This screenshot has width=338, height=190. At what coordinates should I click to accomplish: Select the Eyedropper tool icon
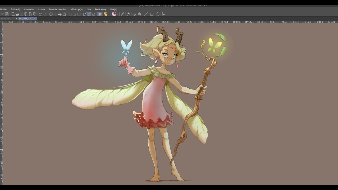122,14
